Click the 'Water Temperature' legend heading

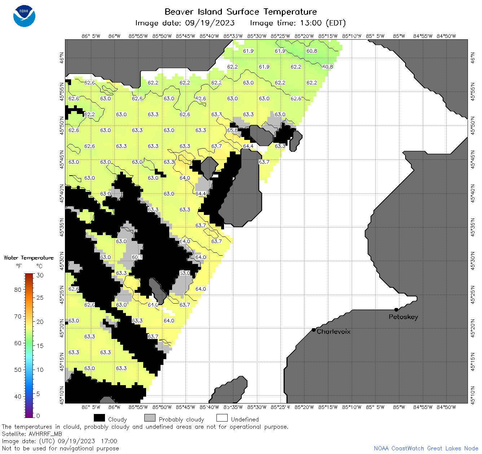(x=29, y=258)
